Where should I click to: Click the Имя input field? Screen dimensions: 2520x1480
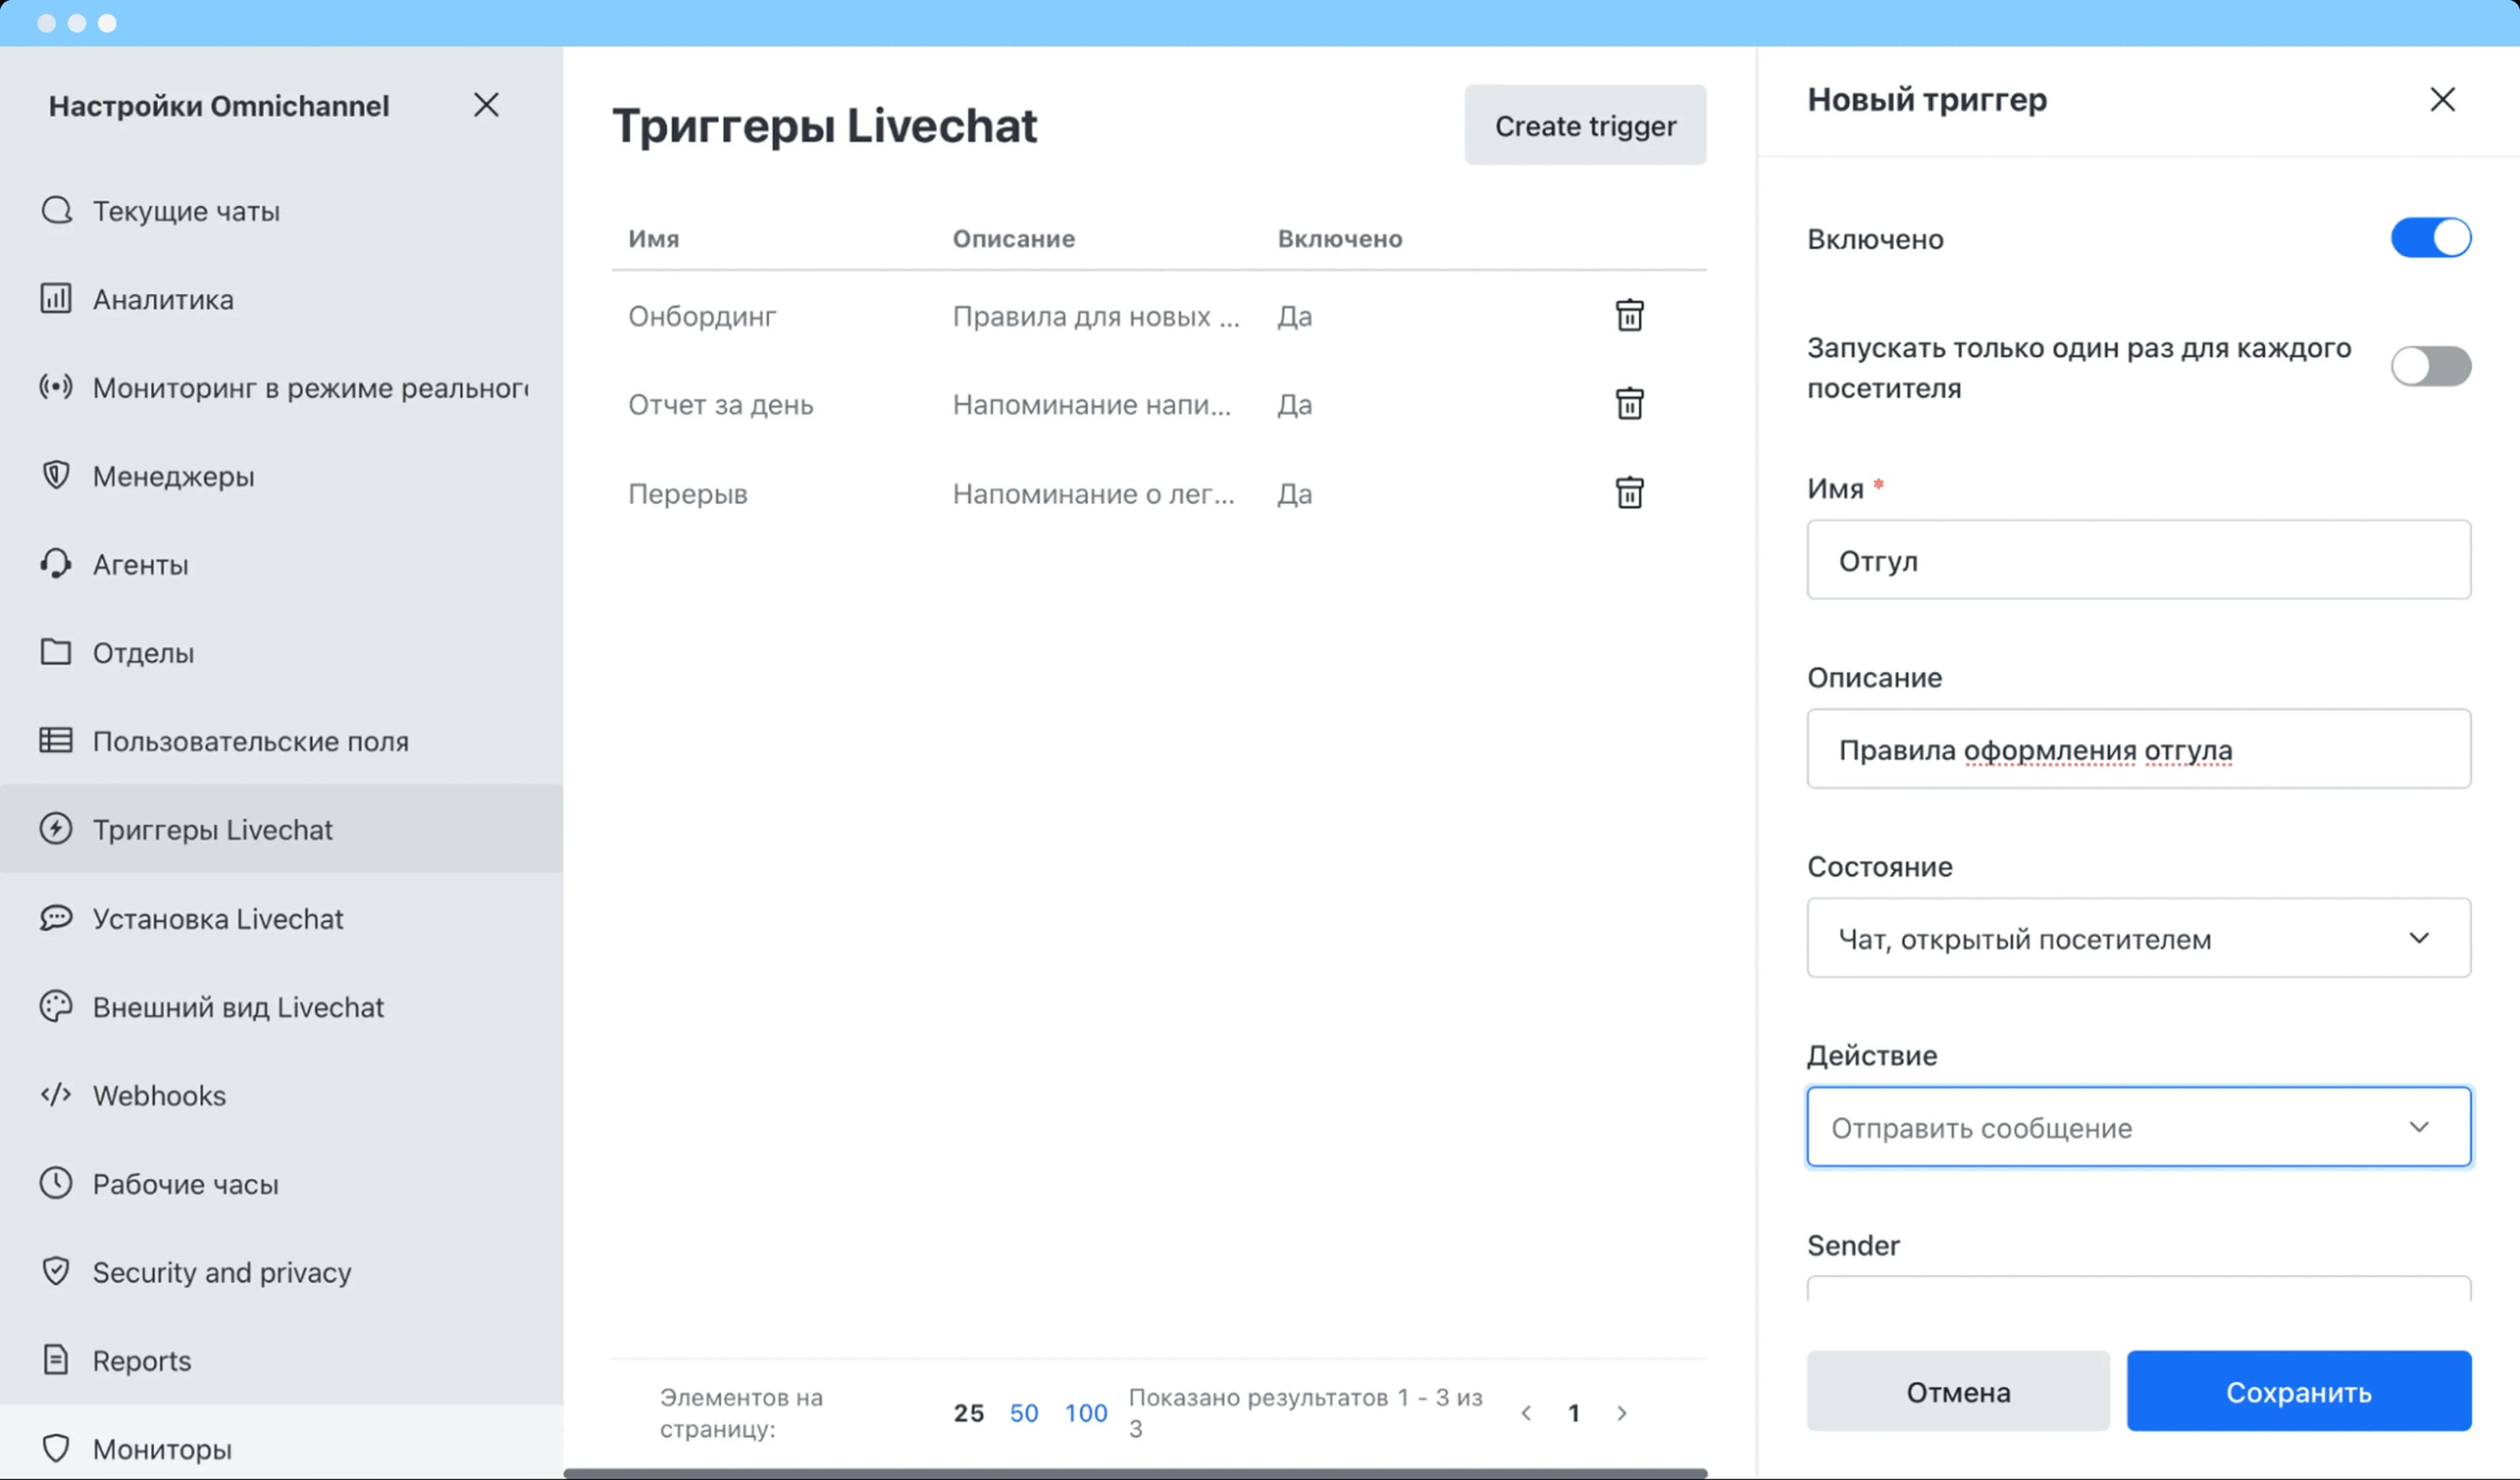(x=2138, y=560)
